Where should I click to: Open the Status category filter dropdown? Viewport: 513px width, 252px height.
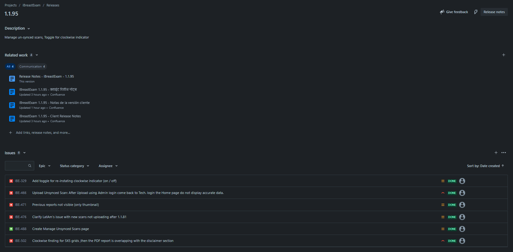(x=75, y=166)
